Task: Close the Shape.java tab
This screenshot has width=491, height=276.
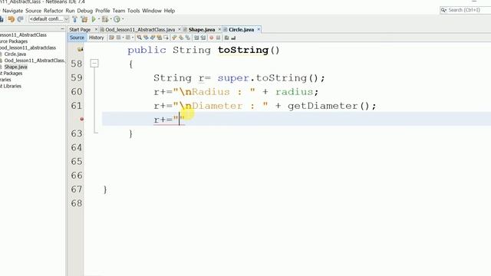Action: tap(219, 29)
